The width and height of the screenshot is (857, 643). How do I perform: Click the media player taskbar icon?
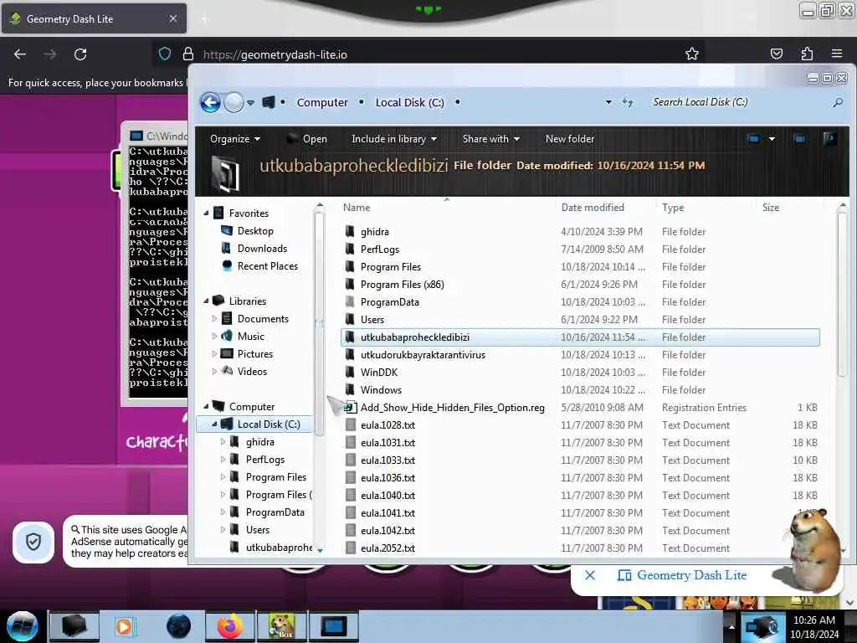126,626
